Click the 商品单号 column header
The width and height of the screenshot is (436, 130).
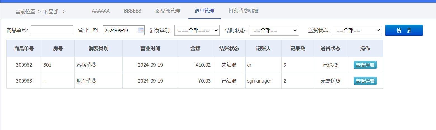click(x=24, y=49)
